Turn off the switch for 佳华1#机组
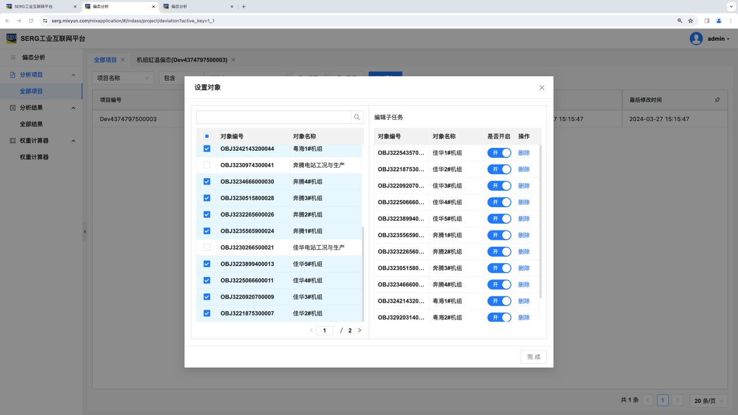 [x=499, y=152]
